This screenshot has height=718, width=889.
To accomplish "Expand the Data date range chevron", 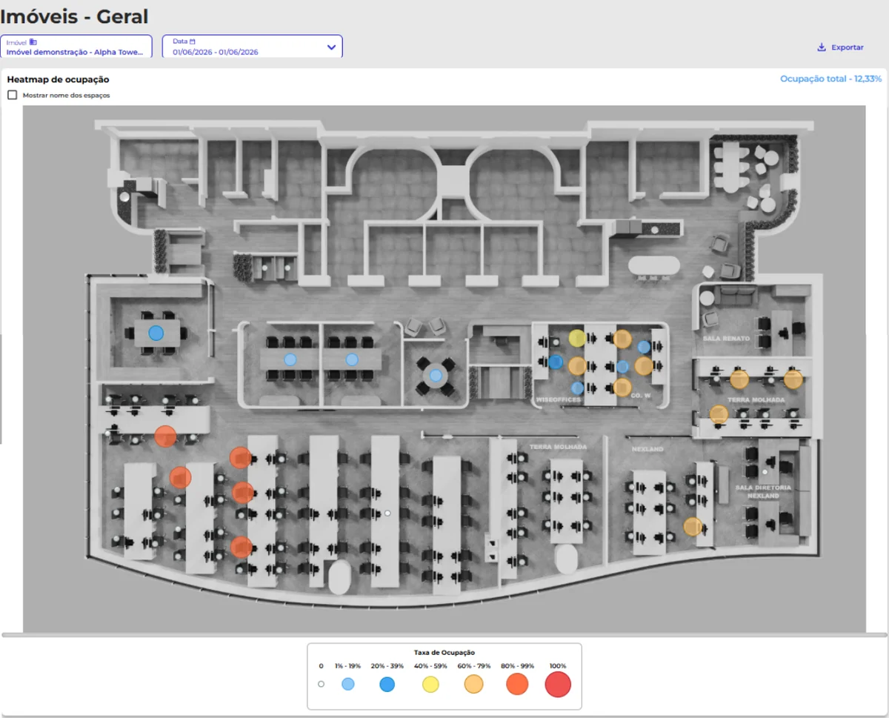I will 331,47.
